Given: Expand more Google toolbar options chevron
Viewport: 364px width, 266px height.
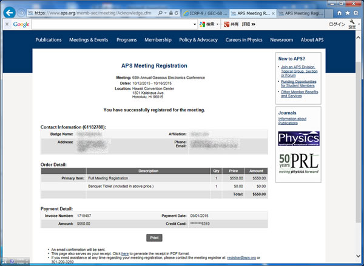Looking at the screenshot, I should click(253, 24).
